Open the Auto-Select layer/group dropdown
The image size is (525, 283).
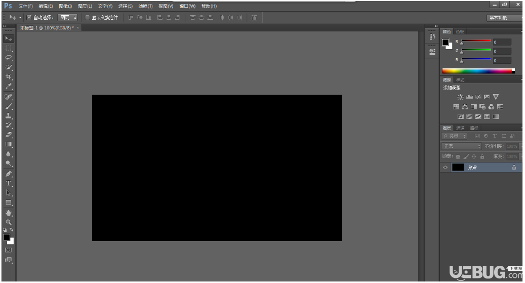68,17
